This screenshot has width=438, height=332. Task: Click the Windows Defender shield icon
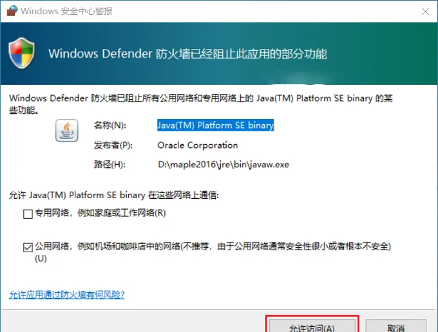21,53
